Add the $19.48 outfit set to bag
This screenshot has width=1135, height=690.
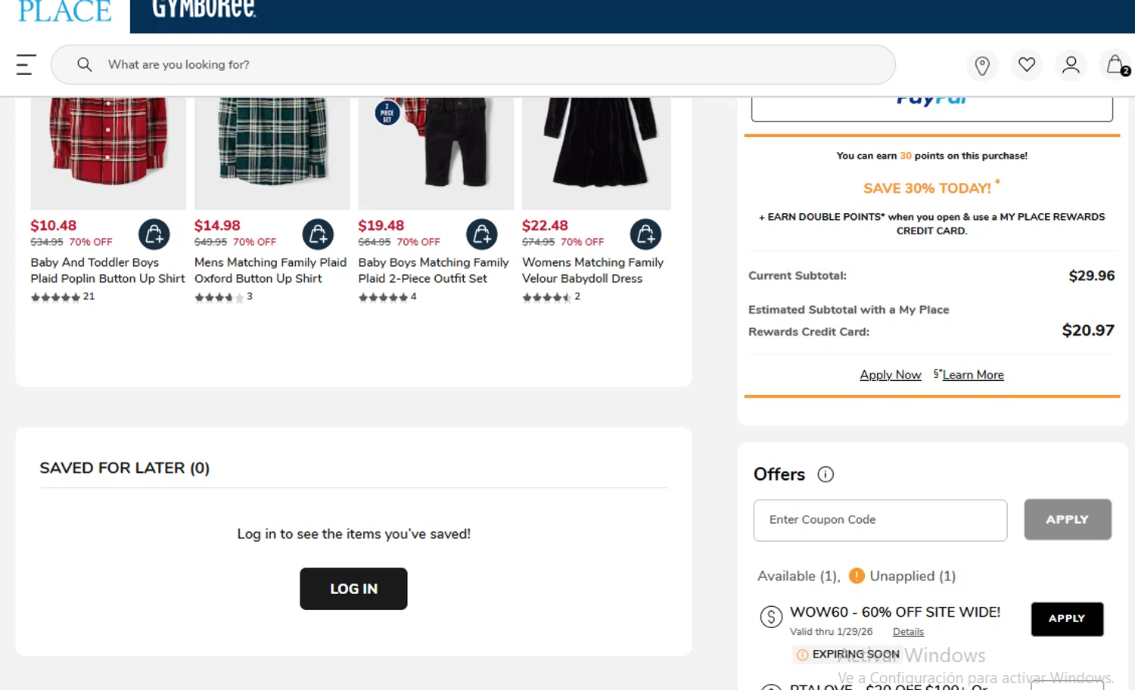pos(482,234)
